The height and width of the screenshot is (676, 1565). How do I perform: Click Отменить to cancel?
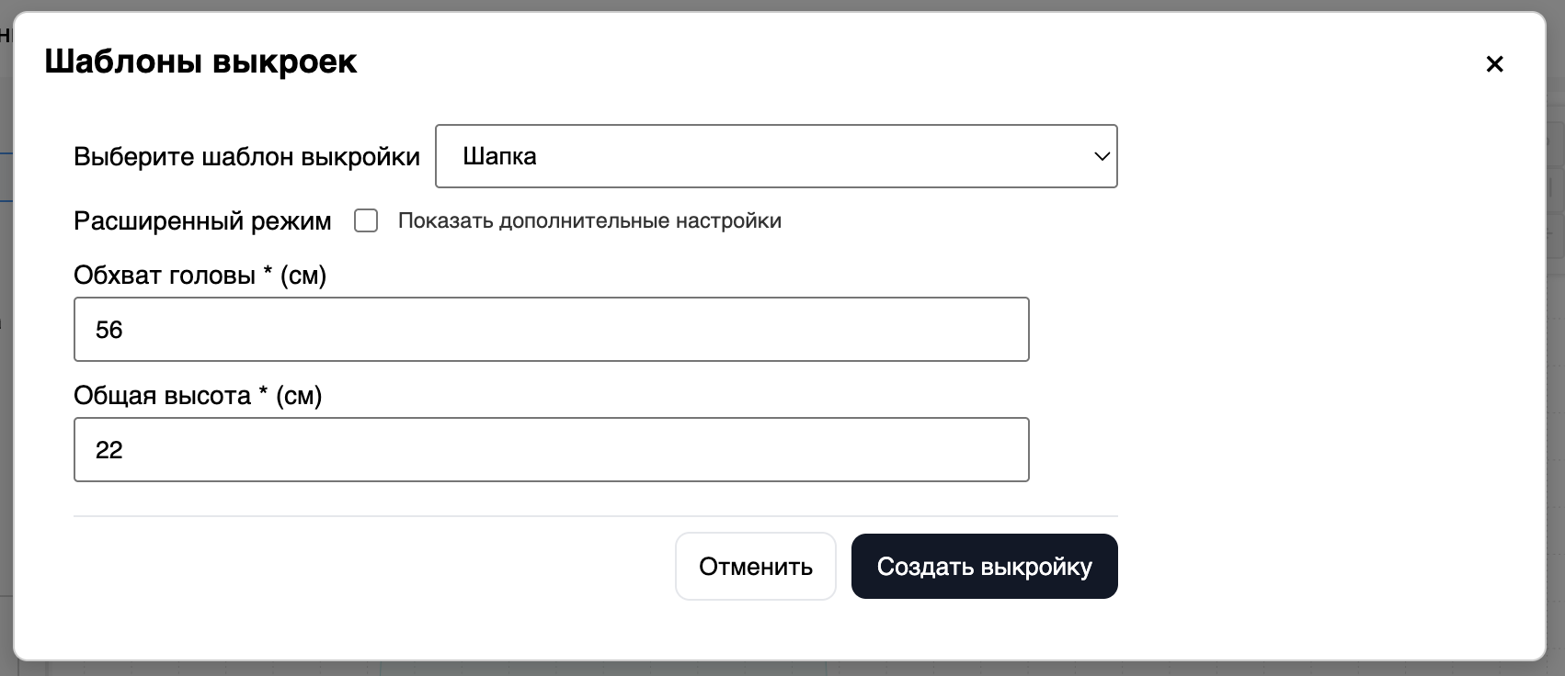[x=755, y=566]
